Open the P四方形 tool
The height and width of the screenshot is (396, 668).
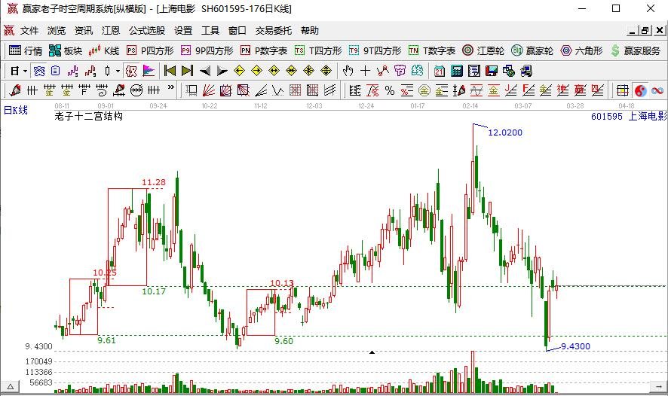click(150, 50)
